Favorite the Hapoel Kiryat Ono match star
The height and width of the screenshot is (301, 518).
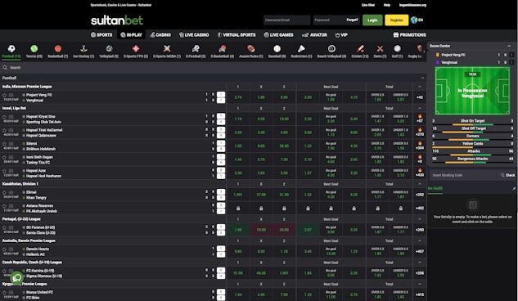(4, 116)
